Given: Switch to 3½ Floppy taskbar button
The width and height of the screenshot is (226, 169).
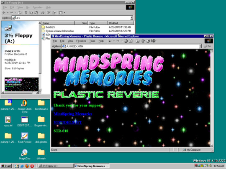Looking at the screenshot, I should 55,166.
